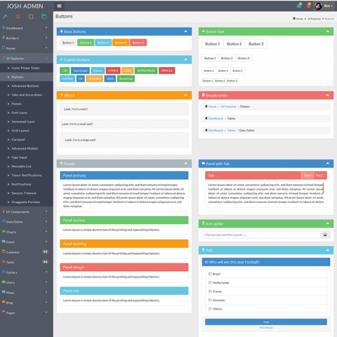Viewport: 337px width, 337px height.
Task: Click the blue pen quick icon in sidebar
Action: tap(5, 16)
